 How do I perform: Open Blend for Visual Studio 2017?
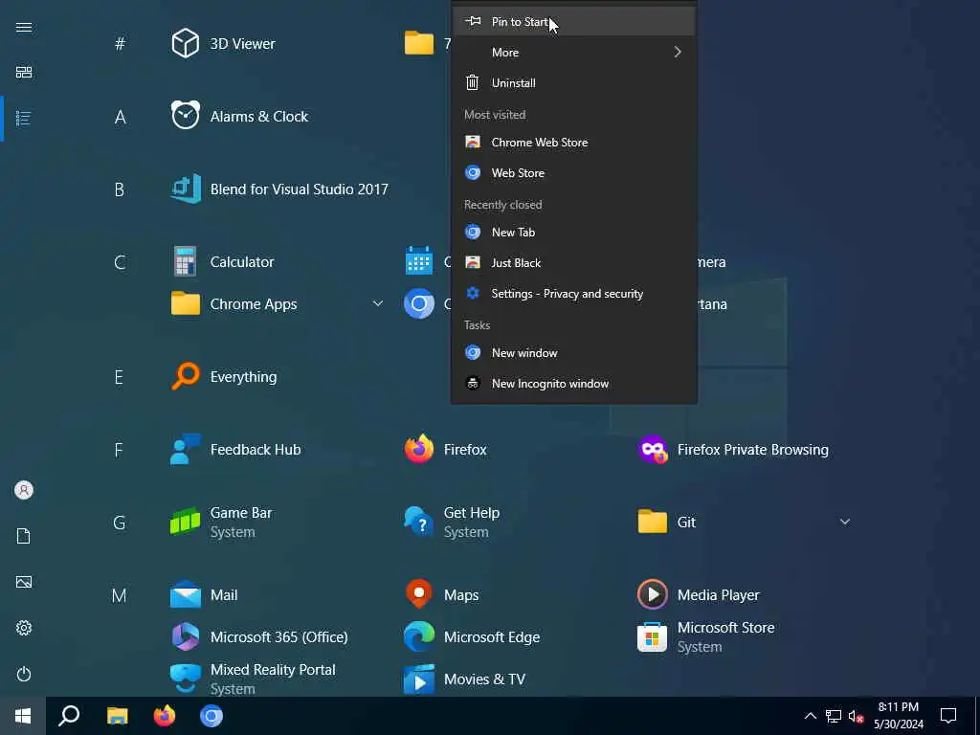tap(279, 189)
